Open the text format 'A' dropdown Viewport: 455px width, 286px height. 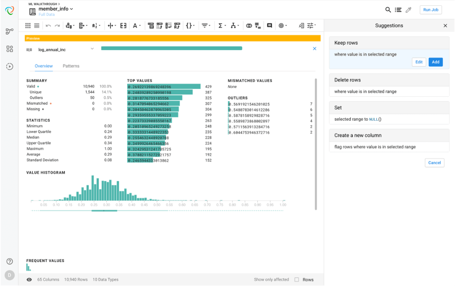[x=136, y=26]
